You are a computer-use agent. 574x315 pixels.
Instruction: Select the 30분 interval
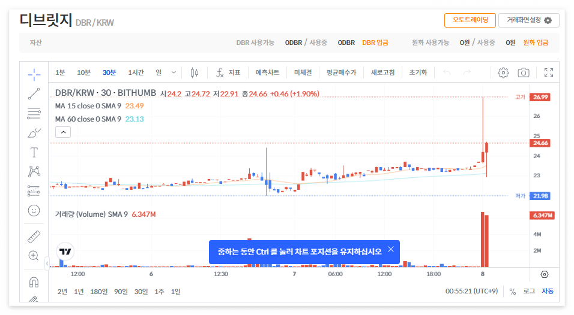click(x=109, y=72)
